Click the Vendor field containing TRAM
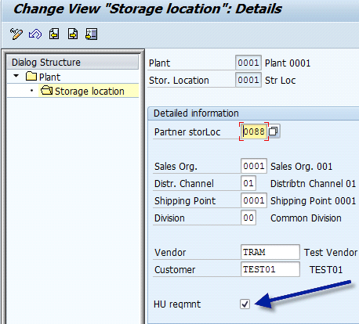359x324 pixels. 270,252
